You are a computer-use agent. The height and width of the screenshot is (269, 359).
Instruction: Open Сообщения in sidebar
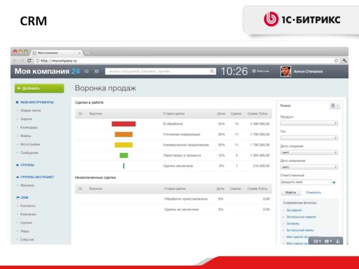point(29,153)
